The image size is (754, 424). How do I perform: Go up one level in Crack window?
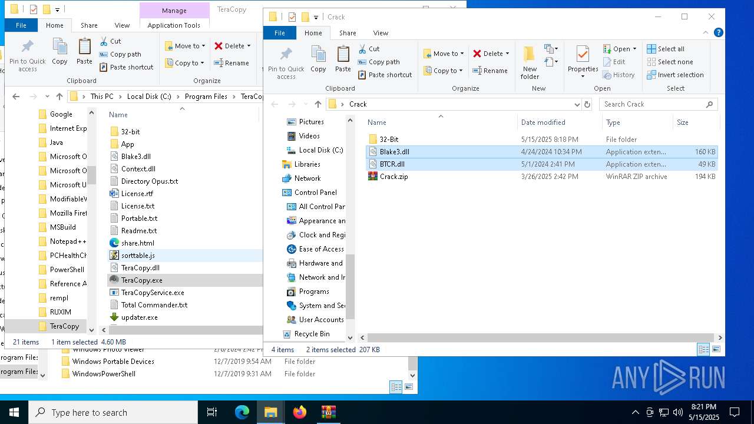tap(318, 104)
